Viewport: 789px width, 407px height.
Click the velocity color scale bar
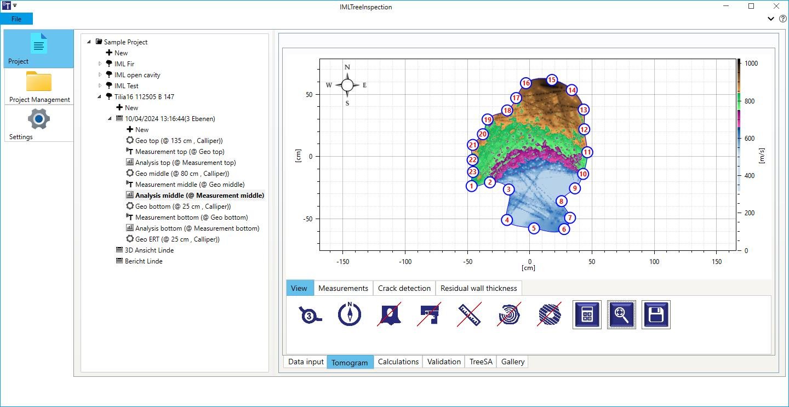[x=739, y=155]
